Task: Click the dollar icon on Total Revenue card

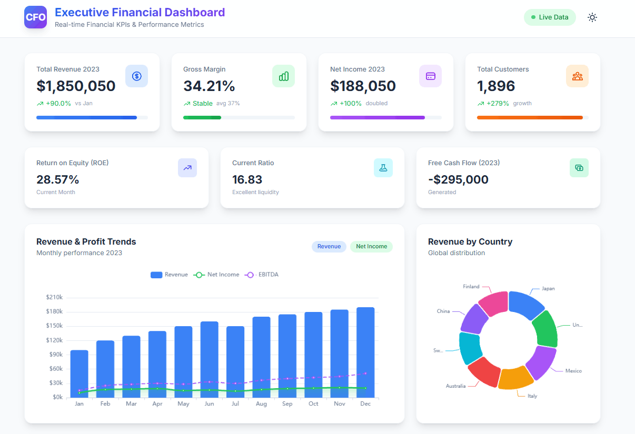Action: click(137, 76)
